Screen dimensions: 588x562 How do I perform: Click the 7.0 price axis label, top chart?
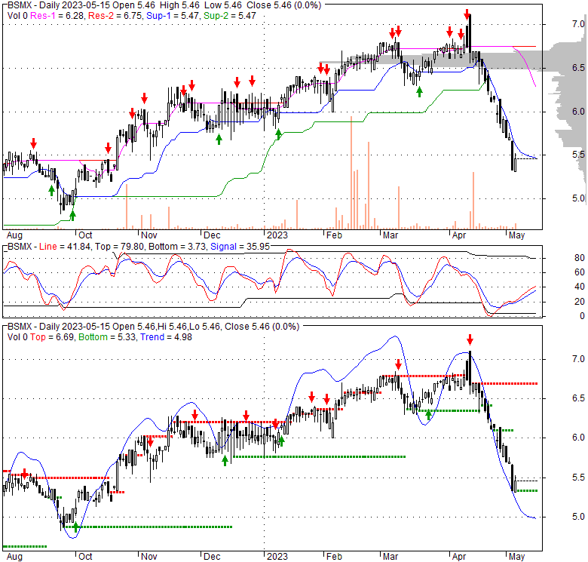[578, 24]
